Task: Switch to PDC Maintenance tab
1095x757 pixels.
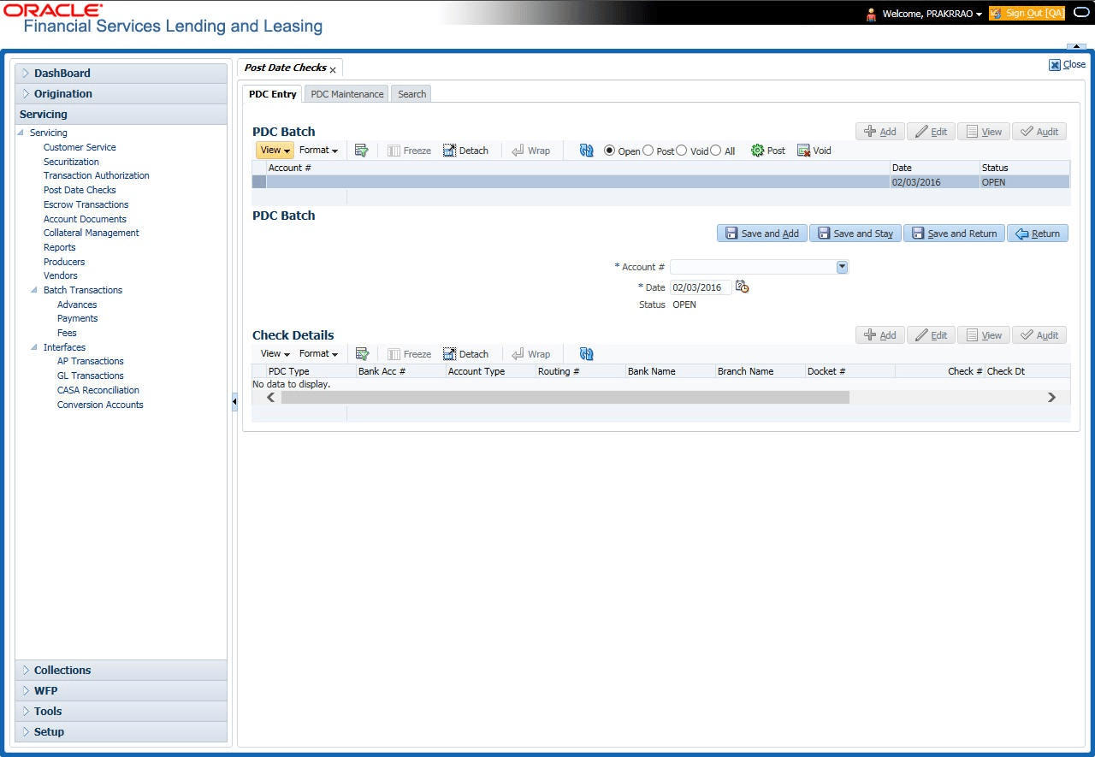Action: (x=346, y=94)
